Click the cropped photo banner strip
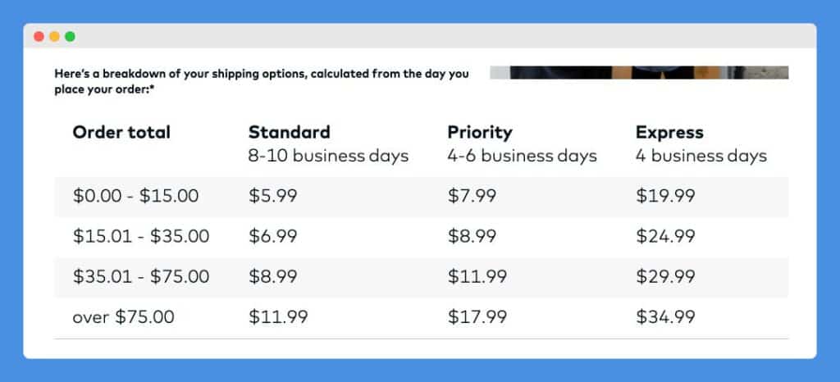 click(x=639, y=72)
